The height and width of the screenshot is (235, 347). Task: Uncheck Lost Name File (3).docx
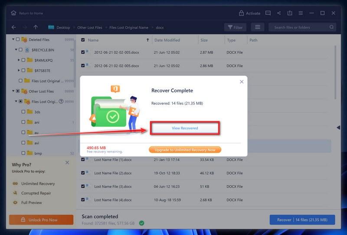(83, 186)
